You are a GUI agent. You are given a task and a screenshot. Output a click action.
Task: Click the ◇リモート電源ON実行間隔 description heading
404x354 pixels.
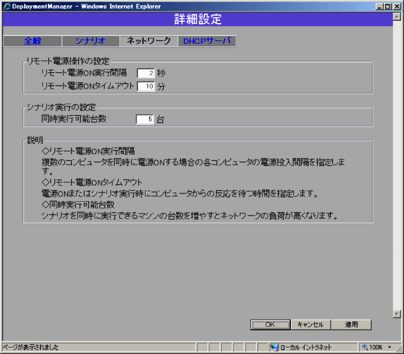pyautogui.click(x=88, y=151)
